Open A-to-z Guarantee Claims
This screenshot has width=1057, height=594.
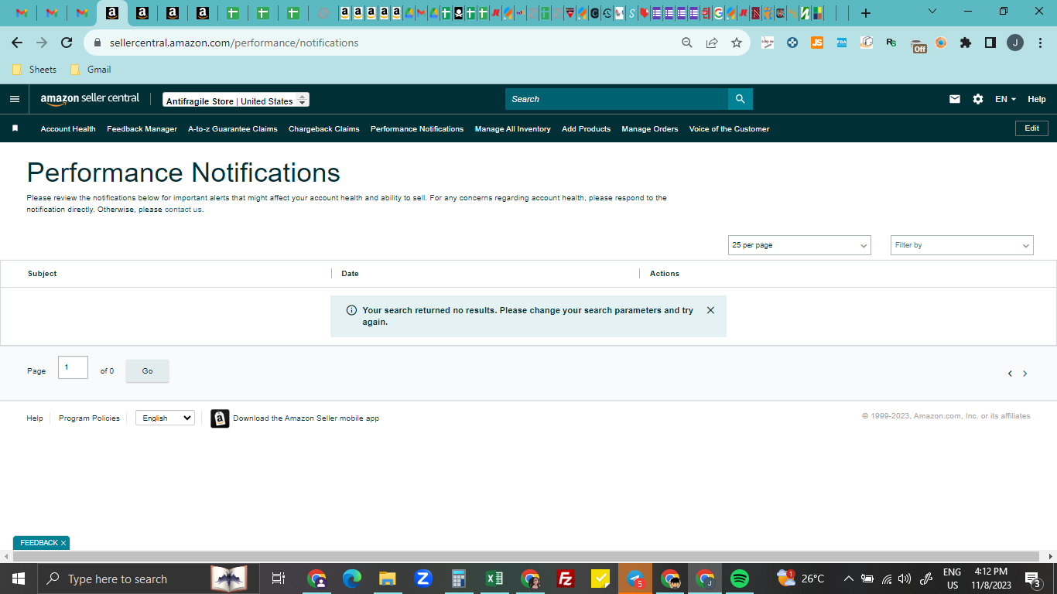pyautogui.click(x=233, y=129)
